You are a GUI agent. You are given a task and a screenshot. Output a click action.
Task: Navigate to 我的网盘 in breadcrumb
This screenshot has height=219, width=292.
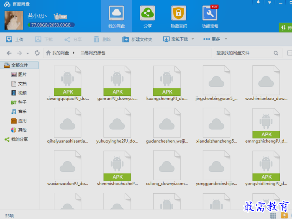tap(61, 53)
